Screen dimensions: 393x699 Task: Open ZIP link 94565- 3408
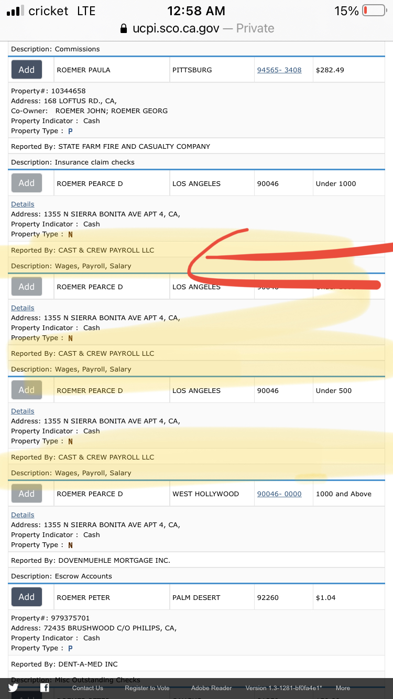point(279,70)
